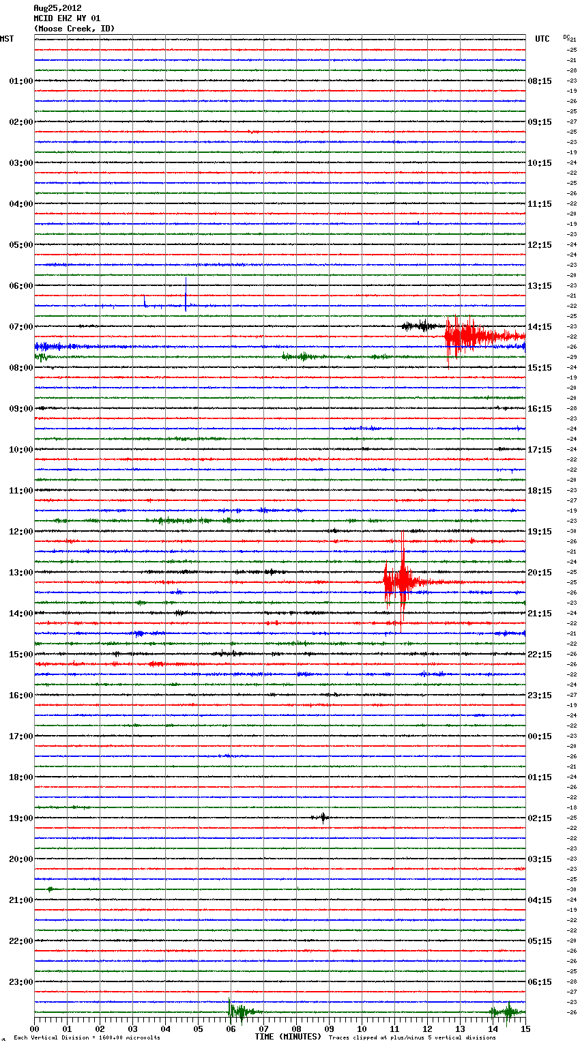Click the 22:15 UTC time label

click(x=540, y=655)
